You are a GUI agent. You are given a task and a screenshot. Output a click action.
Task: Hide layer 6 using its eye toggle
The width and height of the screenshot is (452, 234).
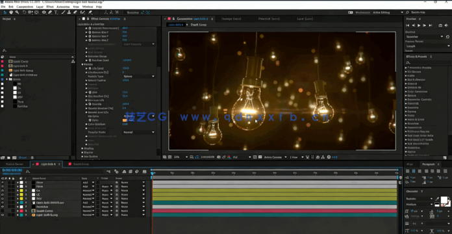click(3, 203)
